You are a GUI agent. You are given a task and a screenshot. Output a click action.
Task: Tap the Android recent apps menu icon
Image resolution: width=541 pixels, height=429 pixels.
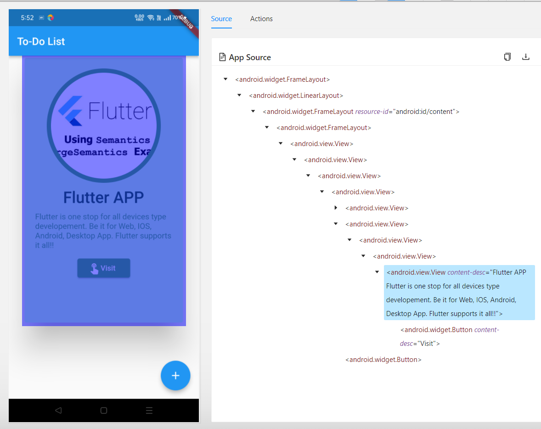tap(149, 410)
